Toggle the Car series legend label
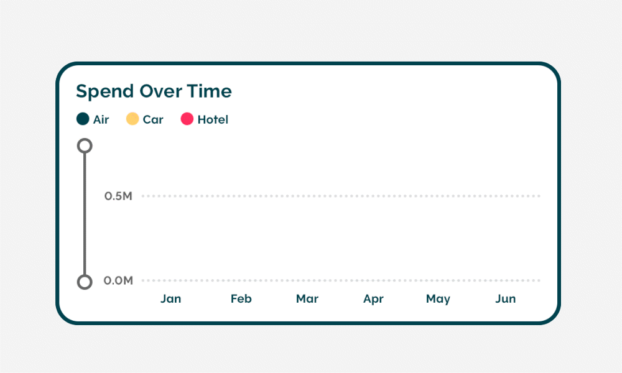622x373 pixels. tap(153, 120)
